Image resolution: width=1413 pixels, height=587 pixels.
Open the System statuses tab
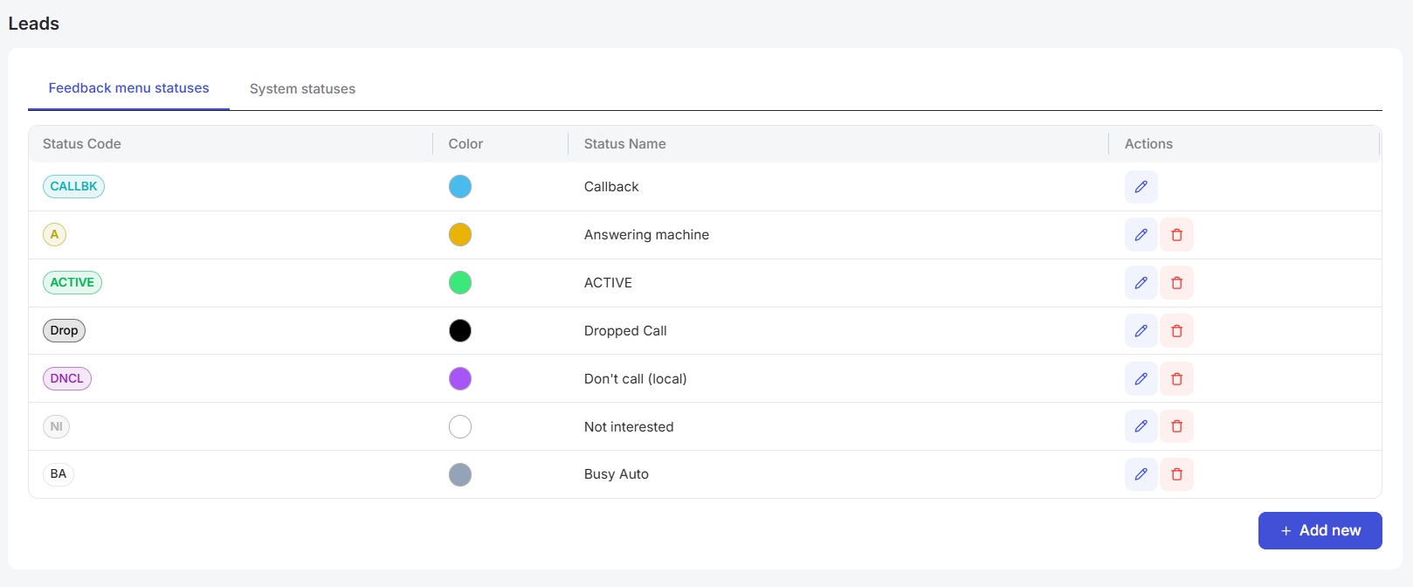pyautogui.click(x=302, y=89)
